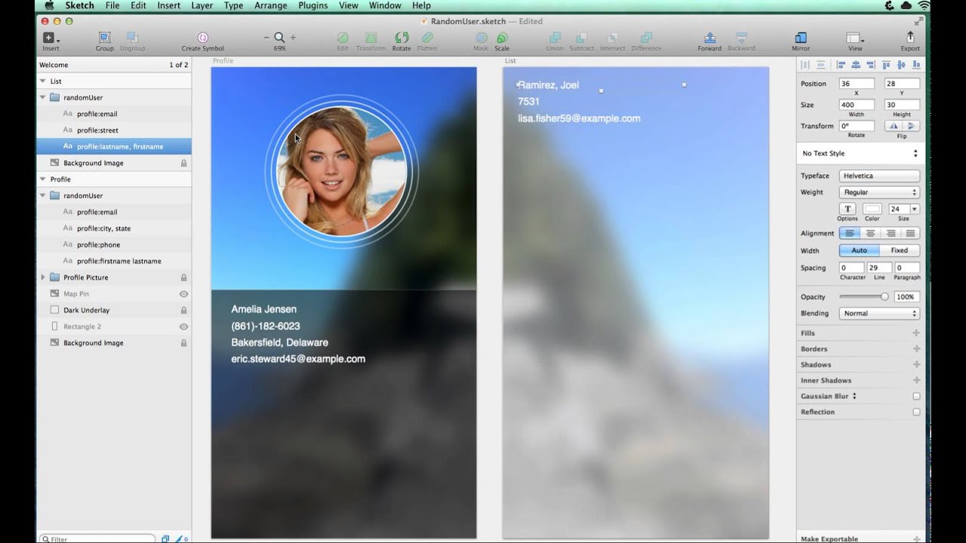Open the No Text Style dropdown

860,153
